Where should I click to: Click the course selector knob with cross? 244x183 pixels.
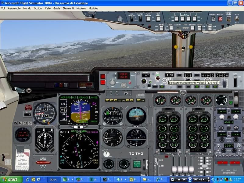click(144, 81)
